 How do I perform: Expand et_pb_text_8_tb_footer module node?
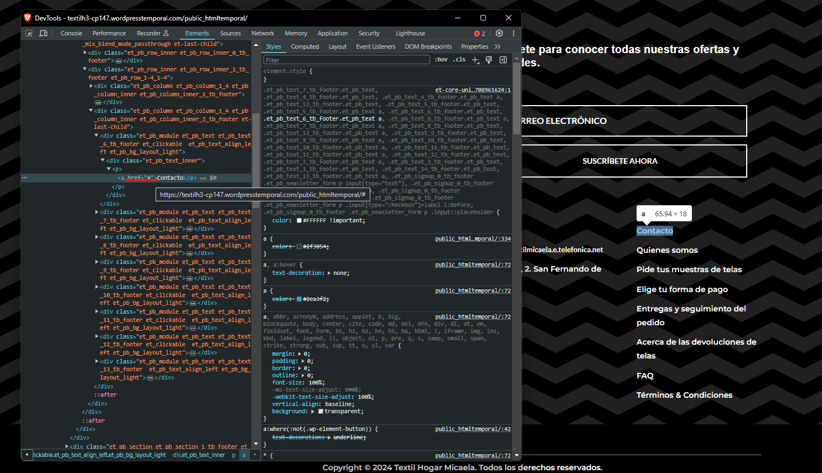pos(97,237)
